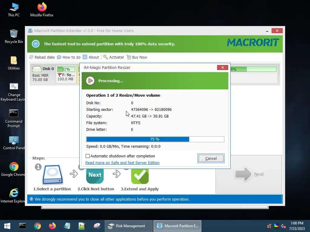Click the Operation 1 of 2 Resize/Move volume heading
The width and height of the screenshot is (310, 232).
pos(123,95)
